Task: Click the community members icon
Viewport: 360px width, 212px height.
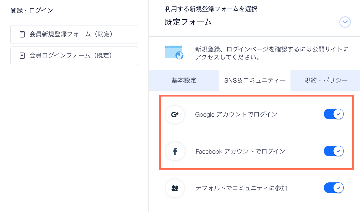Action: 175,188
